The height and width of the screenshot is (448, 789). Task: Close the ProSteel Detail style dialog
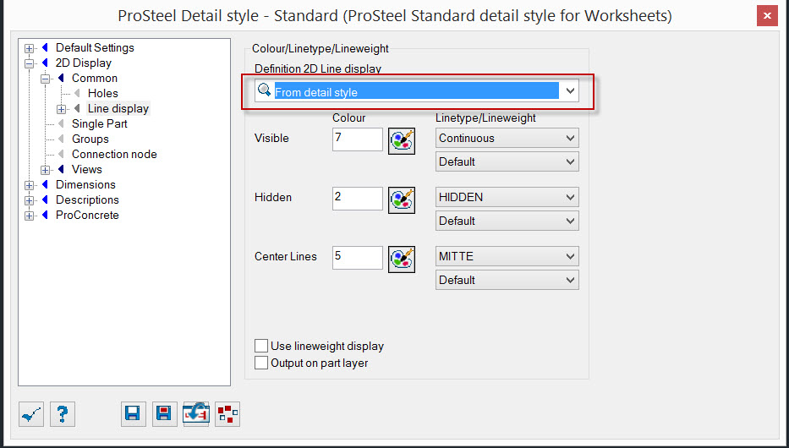[x=767, y=16]
